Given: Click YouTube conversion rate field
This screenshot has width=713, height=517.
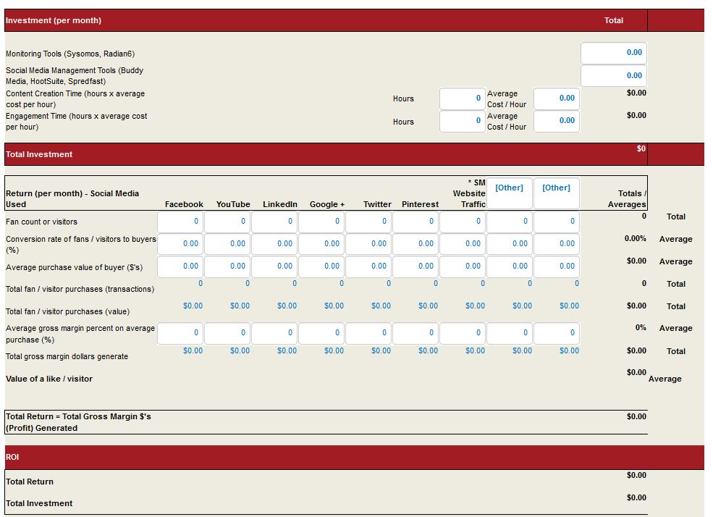Looking at the screenshot, I should 227,244.
